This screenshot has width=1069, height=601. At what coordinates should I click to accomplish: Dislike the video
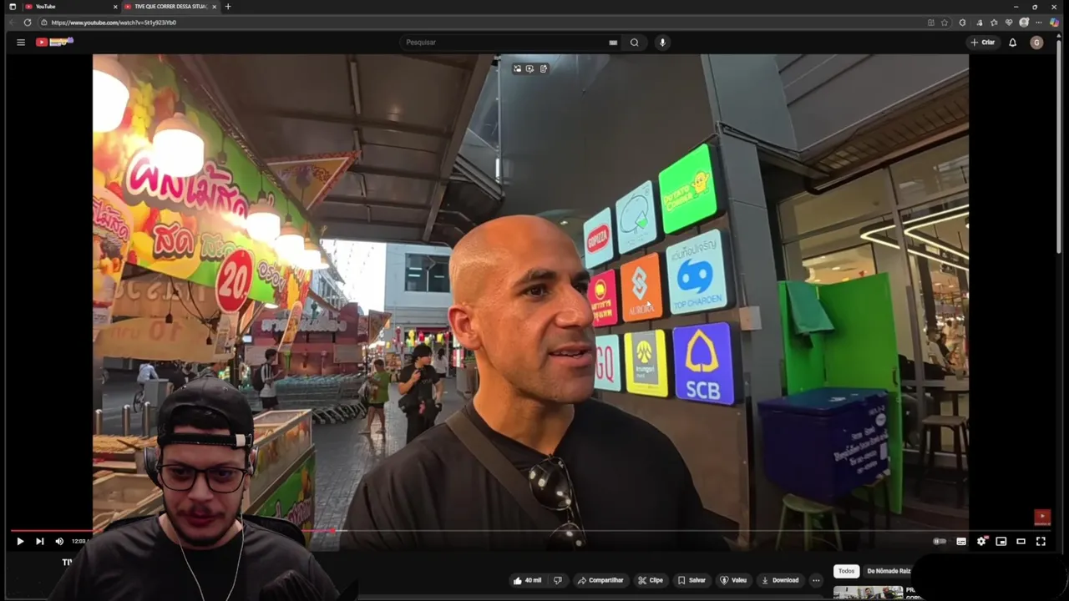558,580
